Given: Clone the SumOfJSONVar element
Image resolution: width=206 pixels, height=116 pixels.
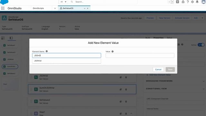Looking at the screenshot, I should [x=121, y=89].
